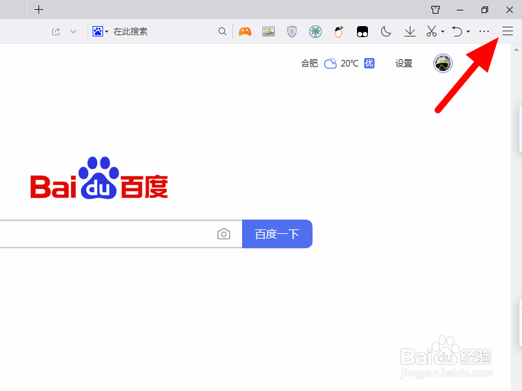Open the downloads arrow icon
This screenshot has height=391, width=522.
pyautogui.click(x=410, y=31)
